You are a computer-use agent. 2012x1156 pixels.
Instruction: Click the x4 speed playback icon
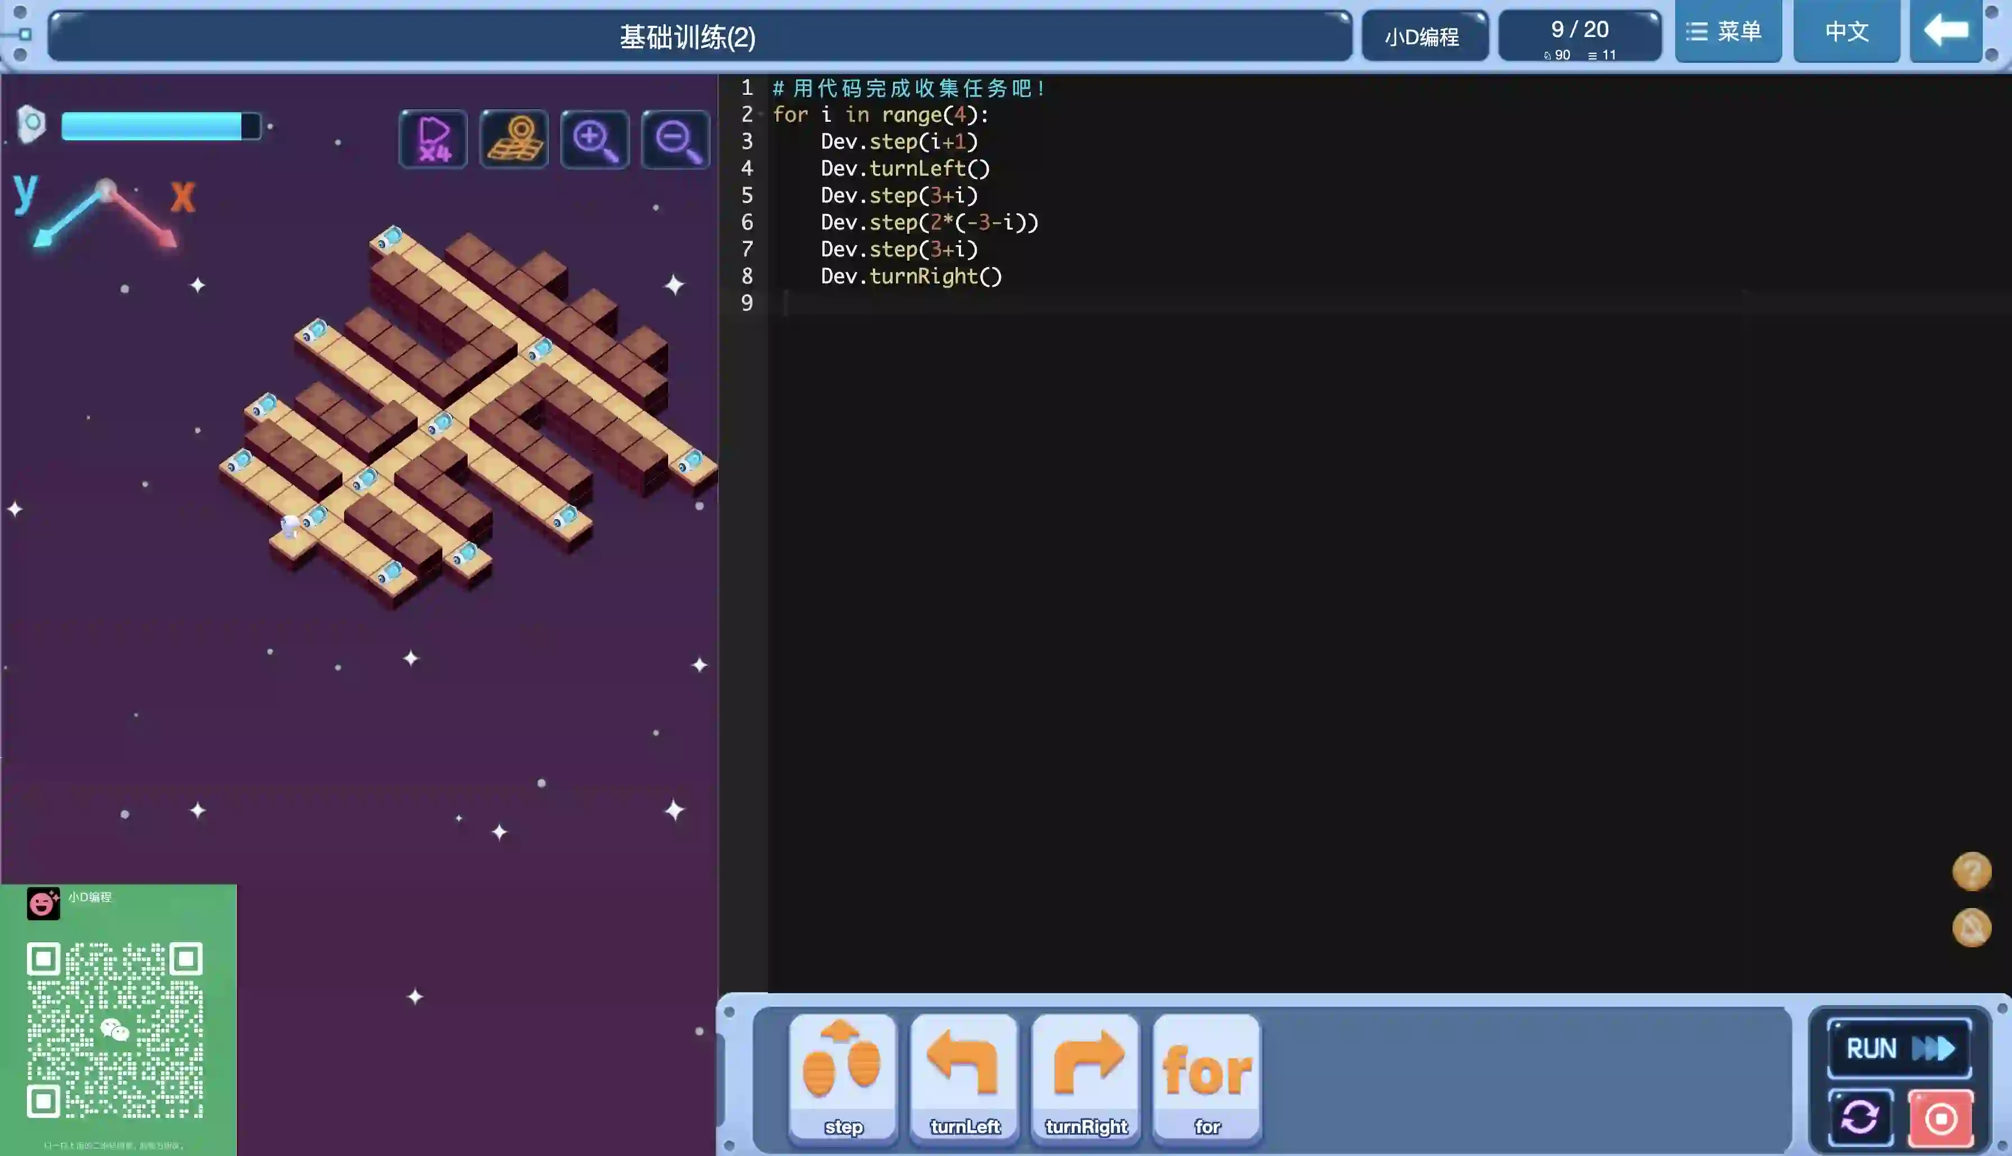point(433,139)
